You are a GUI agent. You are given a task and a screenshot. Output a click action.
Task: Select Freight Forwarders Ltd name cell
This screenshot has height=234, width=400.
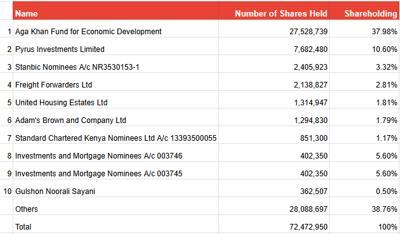point(116,82)
